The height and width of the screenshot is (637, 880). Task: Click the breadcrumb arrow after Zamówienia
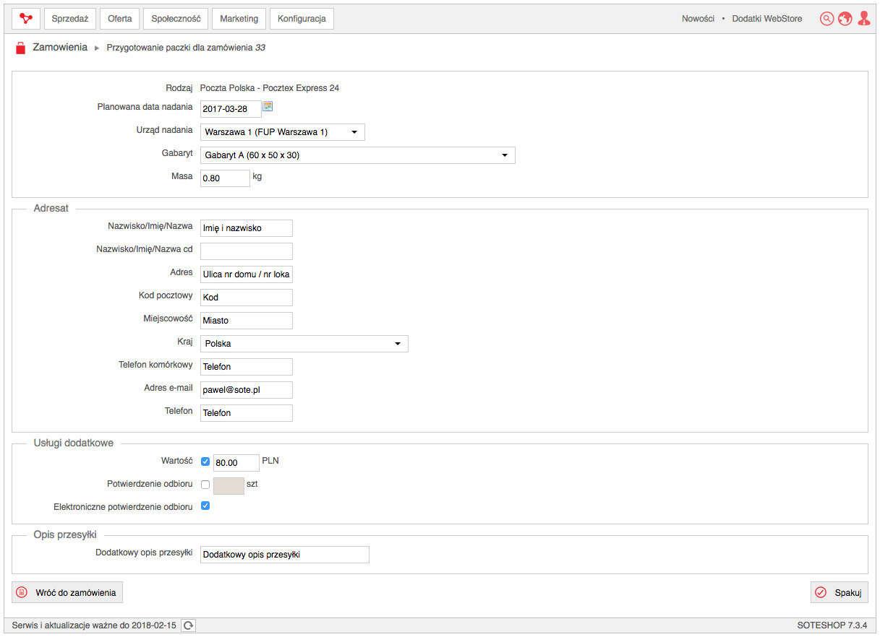pos(96,48)
